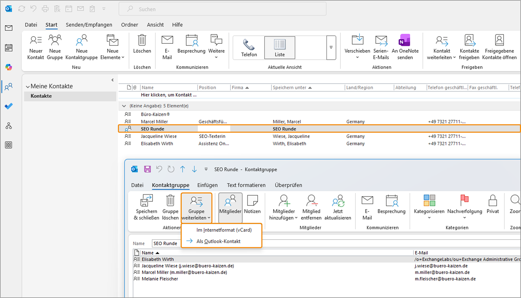Open Mitglieder hinzufügen dropdown

tap(283, 208)
